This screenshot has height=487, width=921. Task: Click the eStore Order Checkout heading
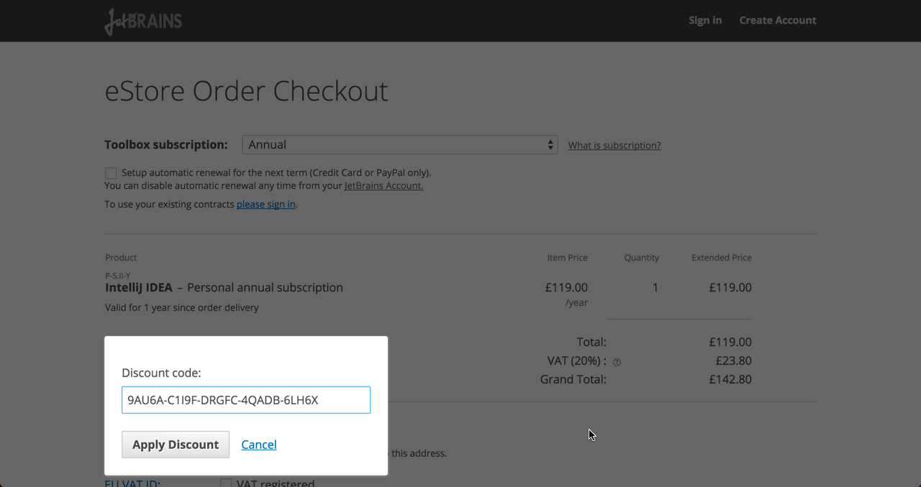[246, 91]
